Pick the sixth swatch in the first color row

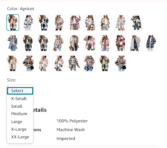pos(90,23)
